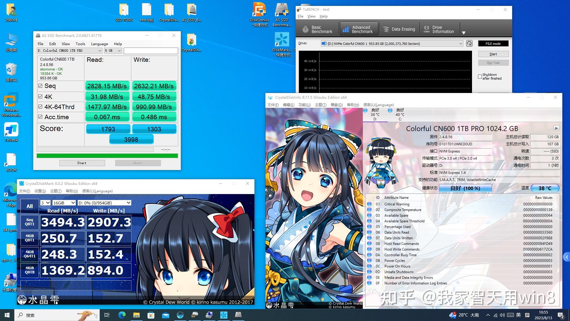Show hidden system tray icons
Viewport: 570px width, 321px height.
pos(488,315)
